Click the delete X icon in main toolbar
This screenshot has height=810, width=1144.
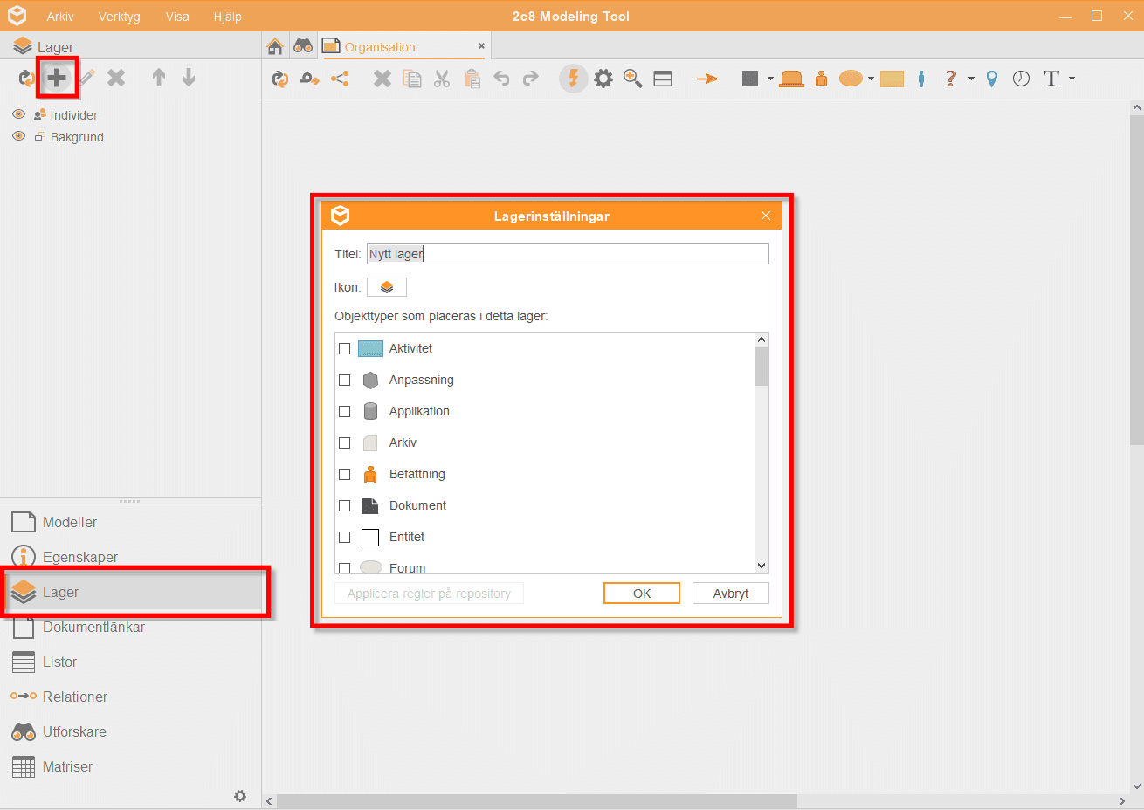[382, 79]
